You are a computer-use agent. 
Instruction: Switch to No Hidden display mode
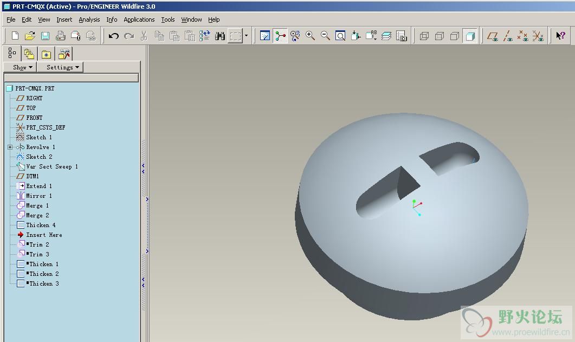pos(455,36)
